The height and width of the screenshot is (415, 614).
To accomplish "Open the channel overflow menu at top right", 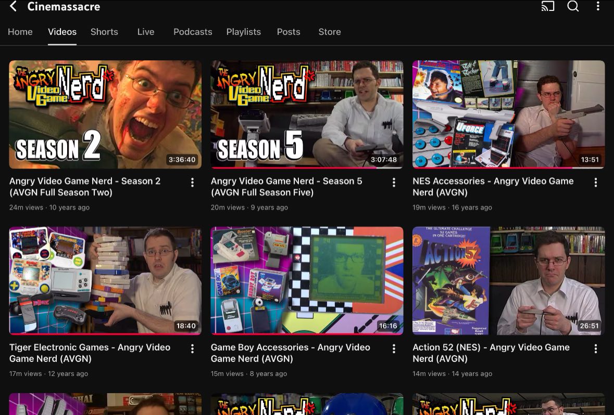I will (x=597, y=6).
